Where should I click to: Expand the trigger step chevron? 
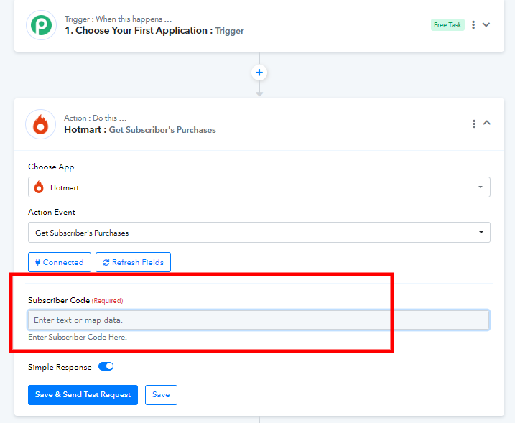click(486, 24)
